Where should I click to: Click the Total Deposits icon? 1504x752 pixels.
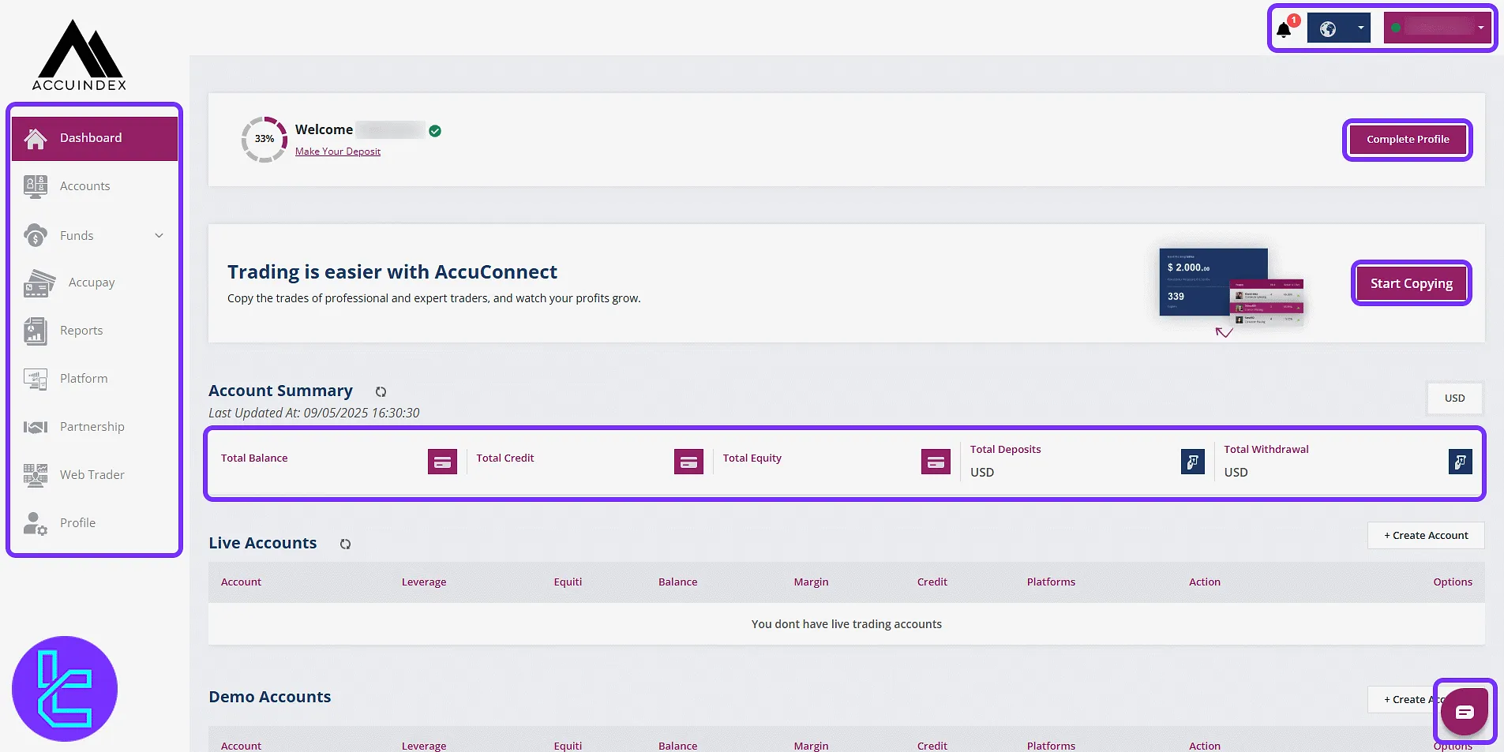coord(1192,462)
